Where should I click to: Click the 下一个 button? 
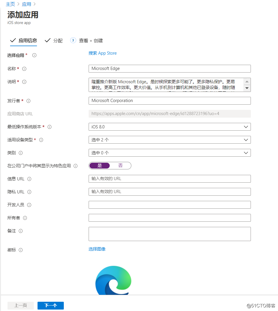(51, 306)
